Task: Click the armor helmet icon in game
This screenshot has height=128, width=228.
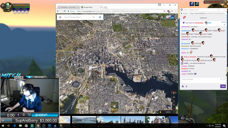Action: click(x=183, y=117)
